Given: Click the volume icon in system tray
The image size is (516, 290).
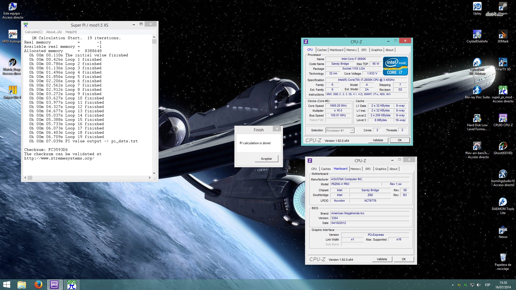Looking at the screenshot, I should pyautogui.click(x=478, y=285).
